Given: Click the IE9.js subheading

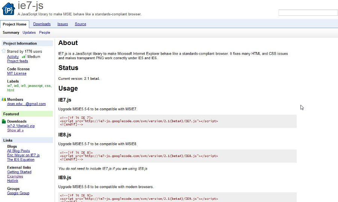Looking at the screenshot, I should [x=65, y=178].
